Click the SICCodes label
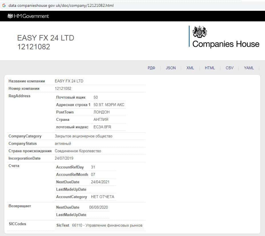This screenshot has width=265, height=236. (x=17, y=224)
